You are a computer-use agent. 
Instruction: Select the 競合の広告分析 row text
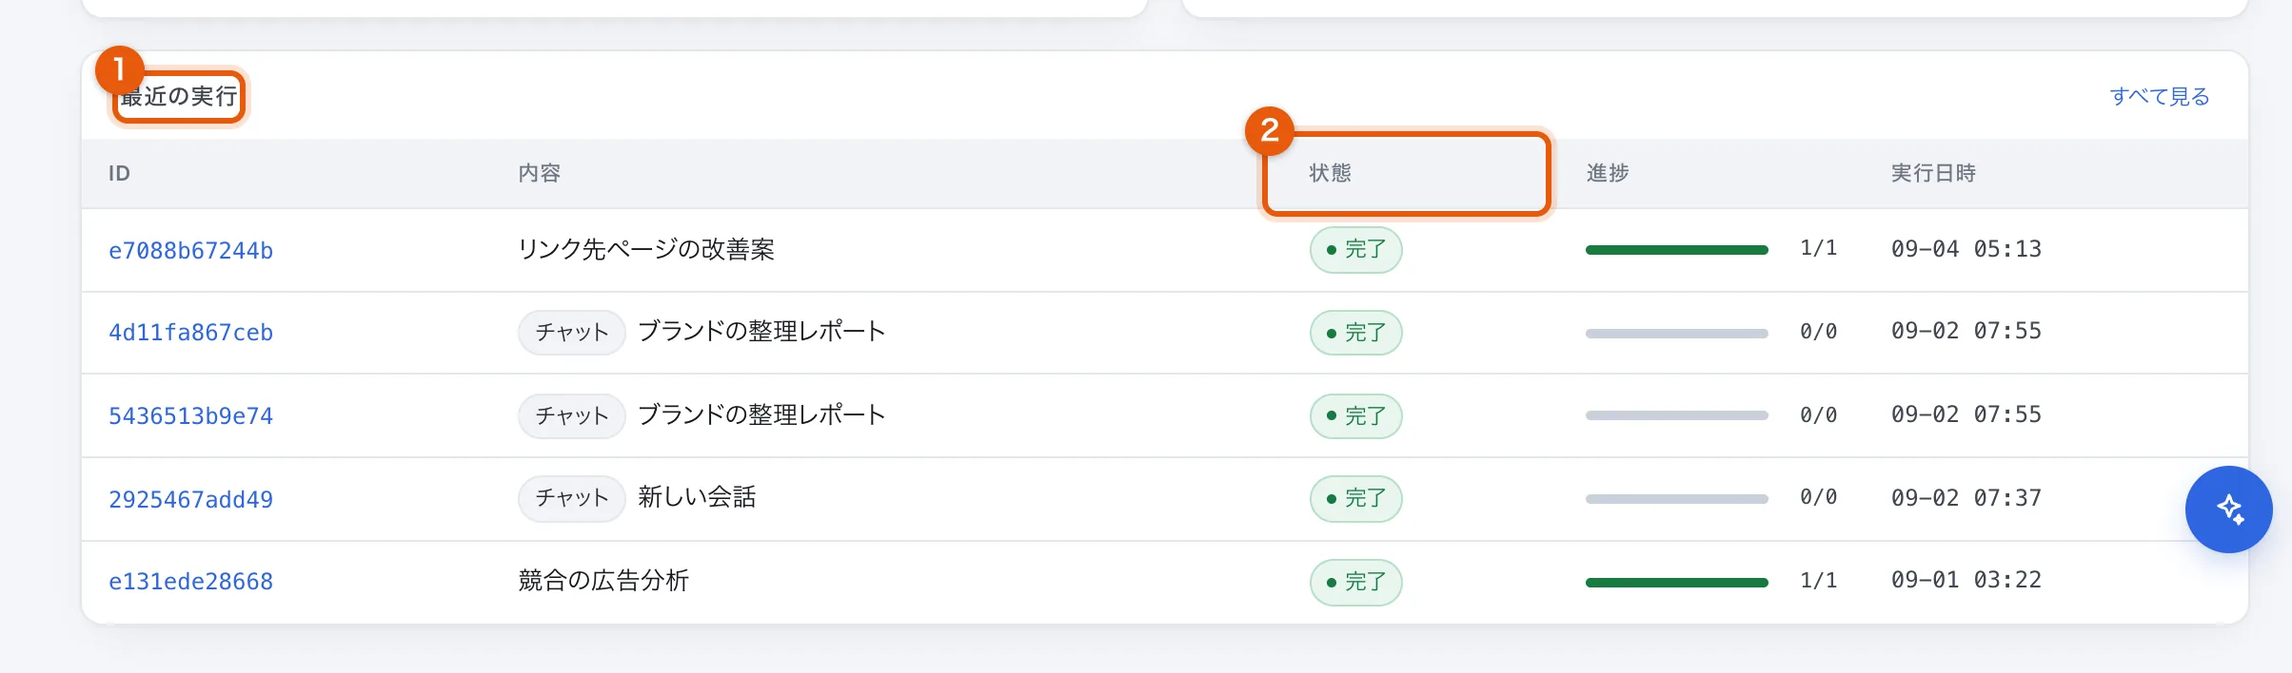click(603, 581)
